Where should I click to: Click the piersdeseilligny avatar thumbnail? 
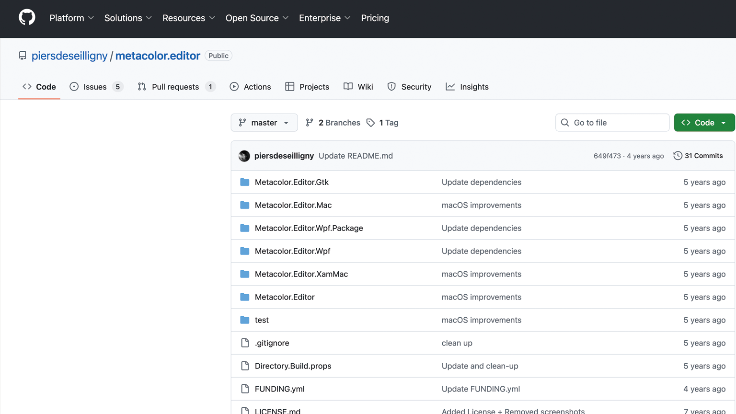(244, 156)
